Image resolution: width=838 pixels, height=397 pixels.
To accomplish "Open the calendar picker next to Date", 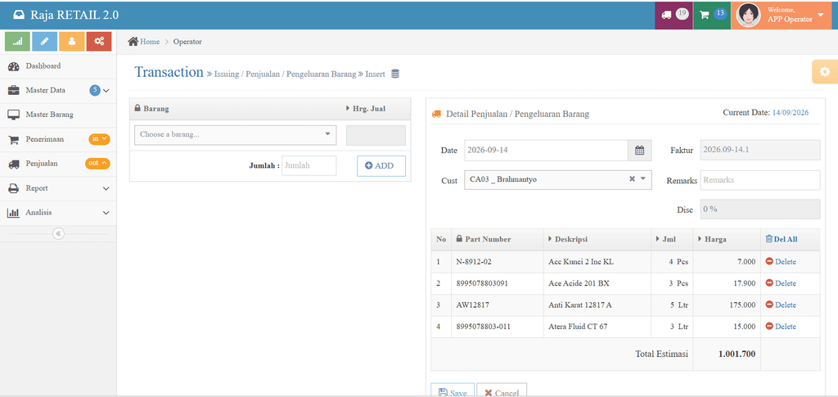I will pos(639,150).
